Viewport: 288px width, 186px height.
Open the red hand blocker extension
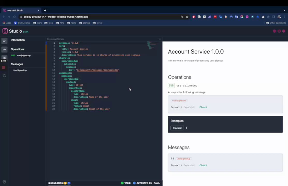tap(194, 17)
